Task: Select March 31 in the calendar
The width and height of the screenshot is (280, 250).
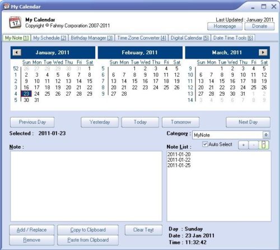Action: [x=243, y=93]
